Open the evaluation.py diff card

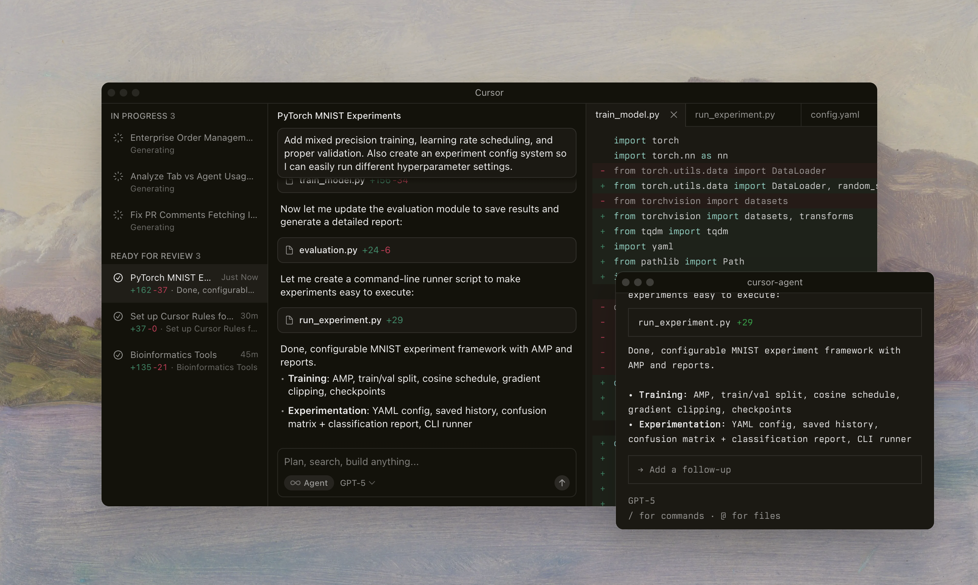coord(427,250)
